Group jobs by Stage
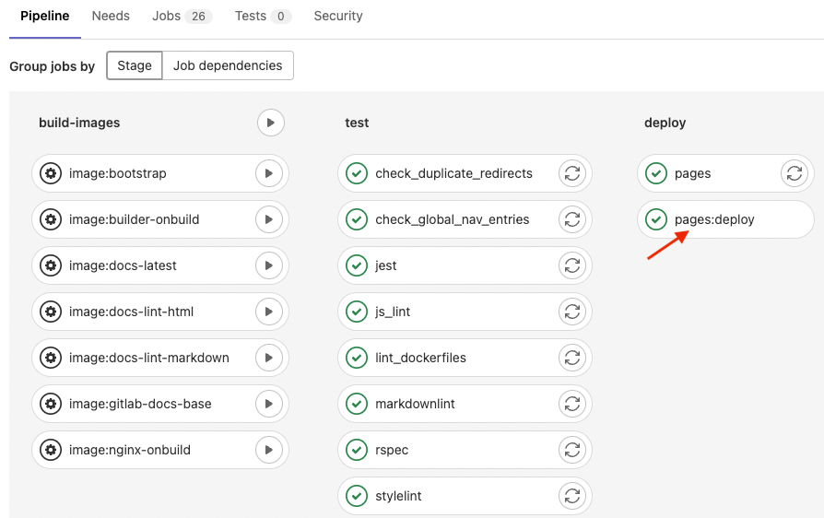 (135, 65)
